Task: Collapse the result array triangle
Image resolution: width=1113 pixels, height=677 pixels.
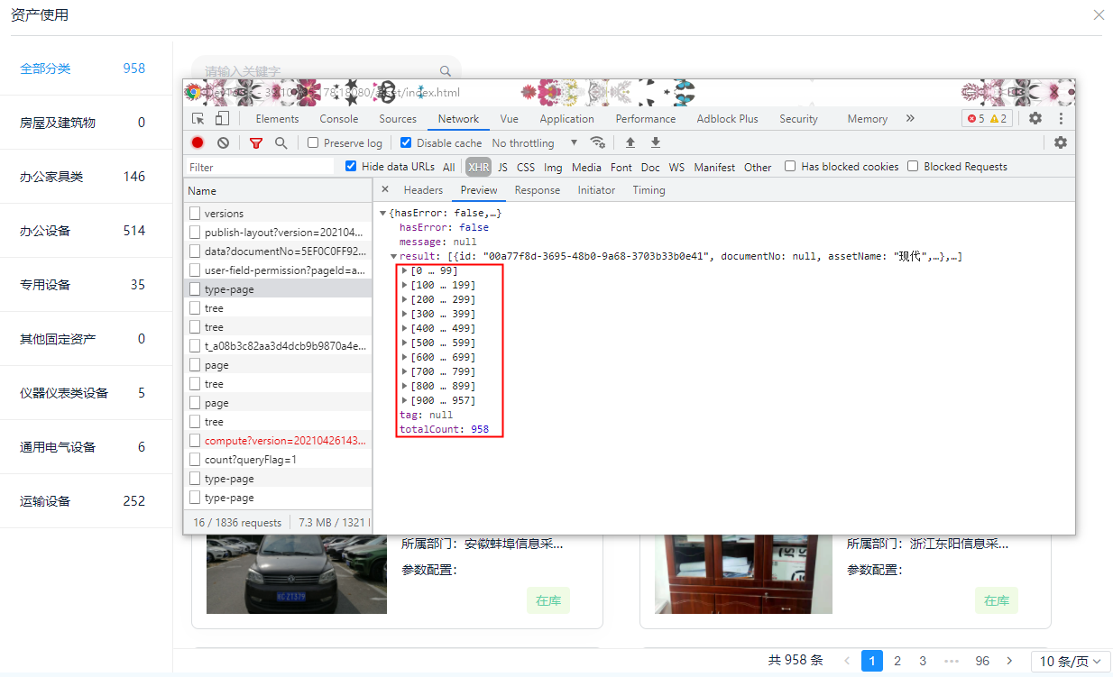Action: click(x=394, y=256)
